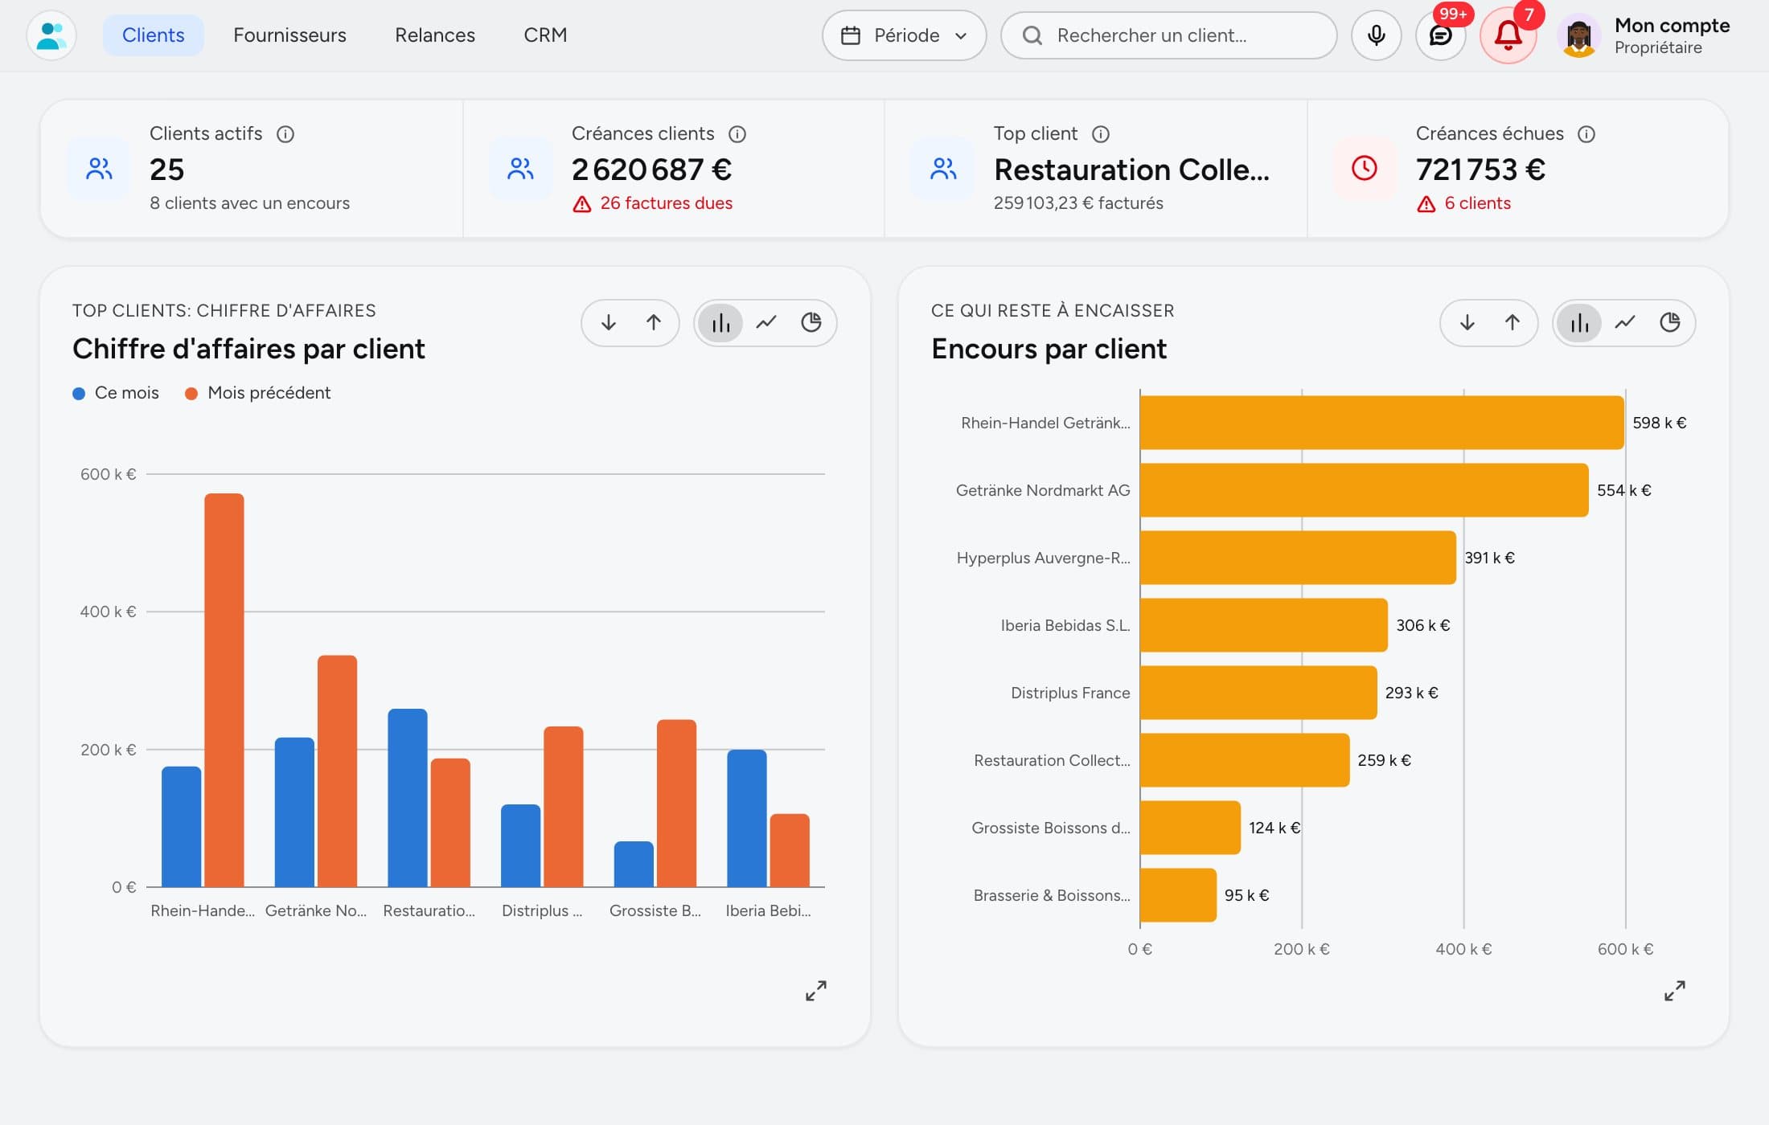Screen dimensions: 1769x1125
Task: Switch Encours chart to line view
Action: point(1625,323)
